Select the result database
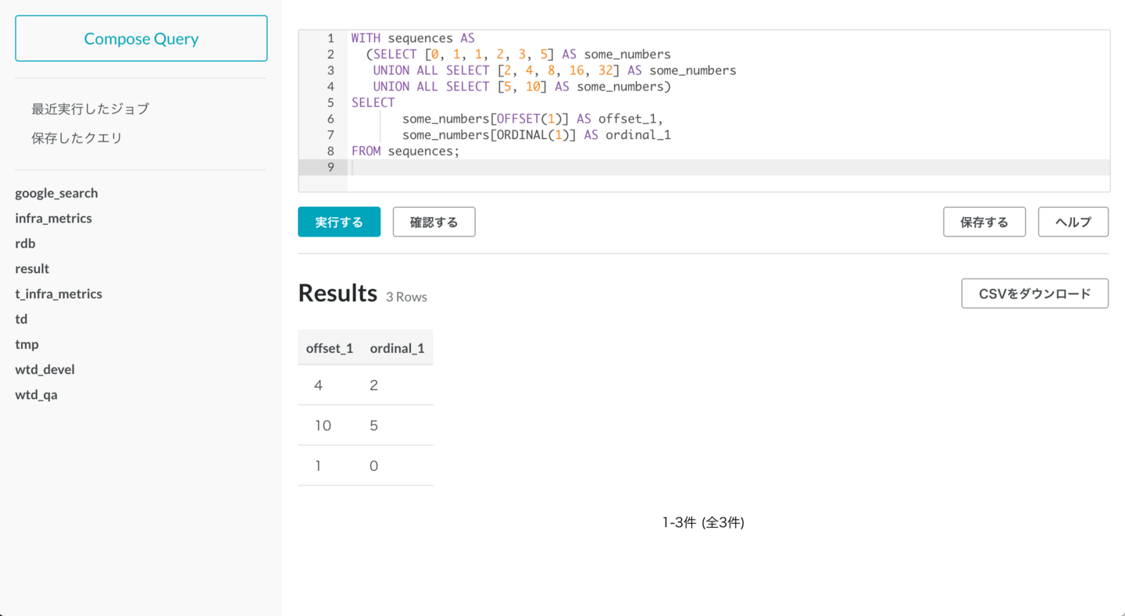Viewport: 1125px width, 616px height. tap(32, 269)
